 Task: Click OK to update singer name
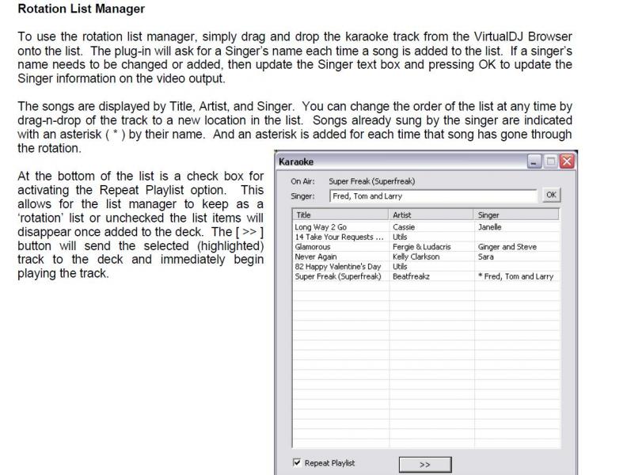point(551,196)
